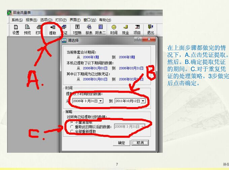The image size is (229, 170).
Task: Click the 凭证 voucher toolbar icon
Action: (x=64, y=30)
